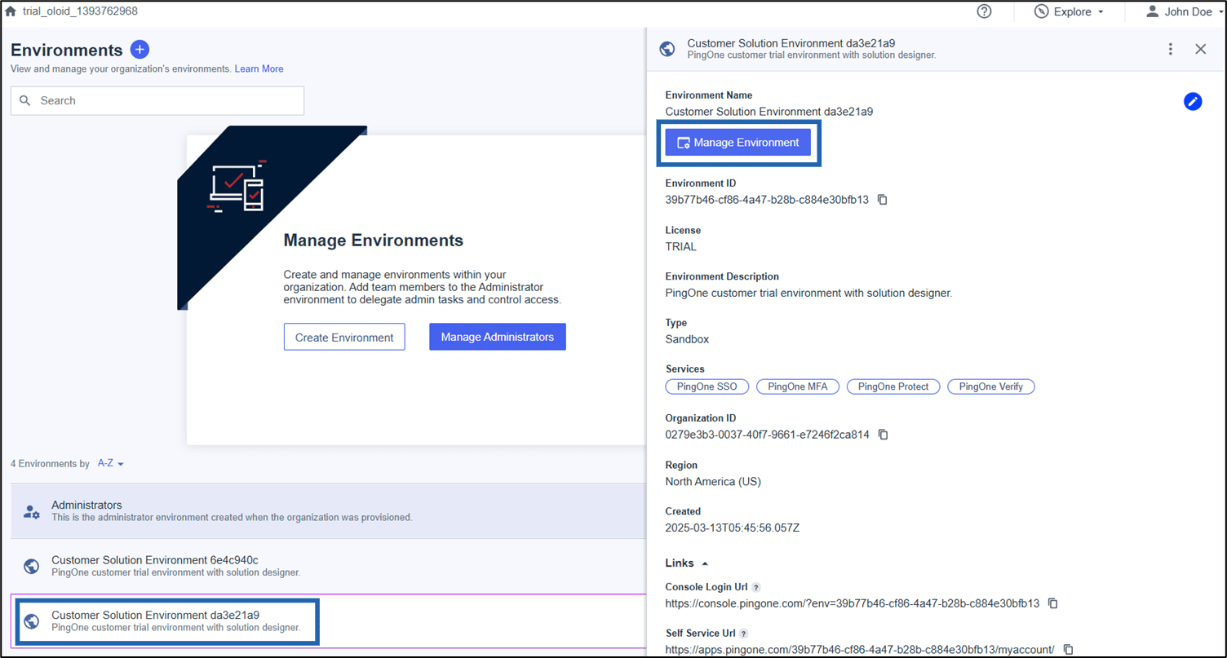Select the PingOne Protect service chip
1227x658 pixels.
893,386
